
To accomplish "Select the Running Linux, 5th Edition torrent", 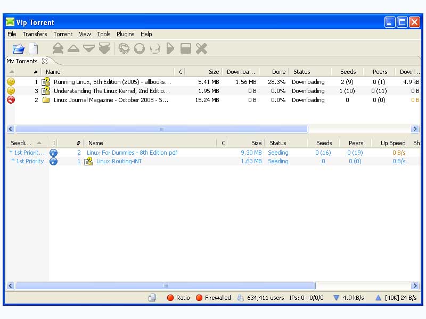I will click(112, 82).
